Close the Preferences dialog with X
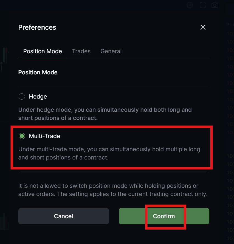This screenshot has width=234, height=244. coord(203,27)
